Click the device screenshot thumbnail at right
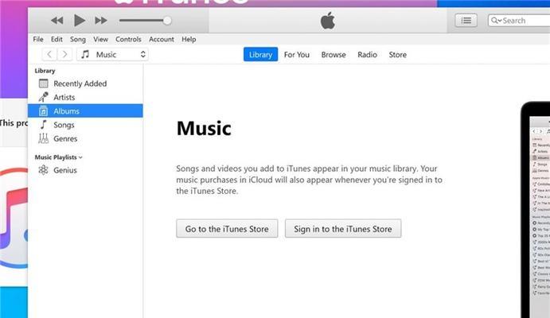Image resolution: width=550 pixels, height=318 pixels. 535,210
